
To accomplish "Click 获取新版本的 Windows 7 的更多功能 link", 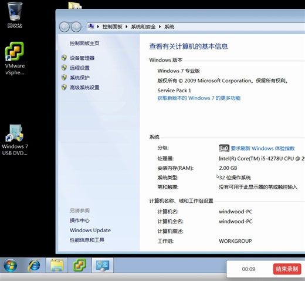I will (x=199, y=98).
